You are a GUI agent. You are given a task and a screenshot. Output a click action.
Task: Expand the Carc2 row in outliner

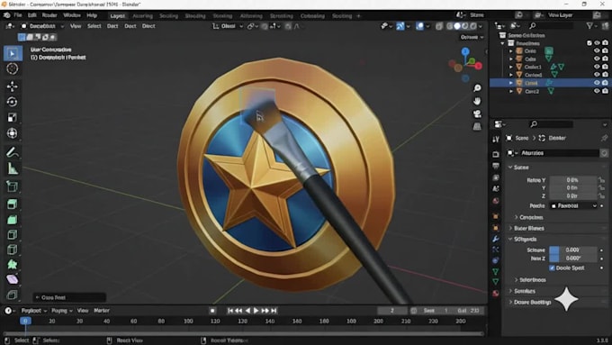tap(511, 91)
